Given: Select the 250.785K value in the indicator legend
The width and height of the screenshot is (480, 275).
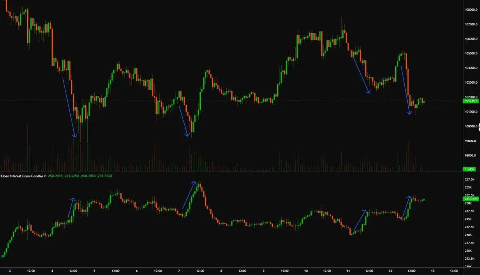Looking at the screenshot, I should point(88,175).
